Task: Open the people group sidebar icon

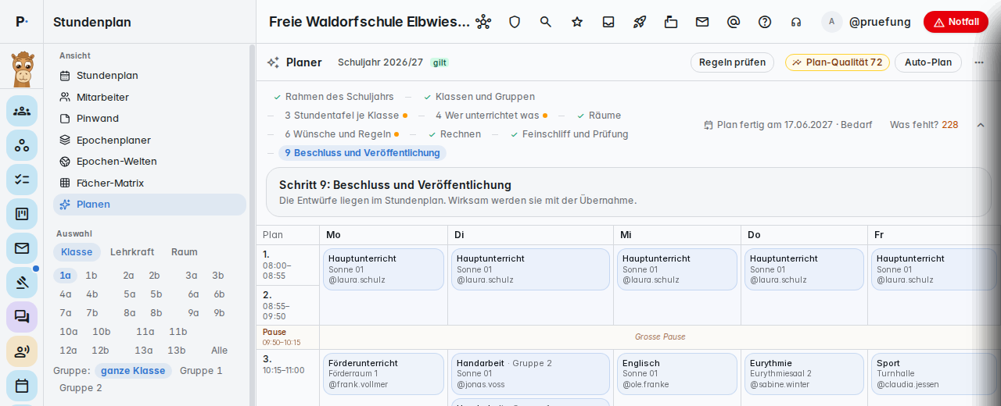Action: pos(22,111)
